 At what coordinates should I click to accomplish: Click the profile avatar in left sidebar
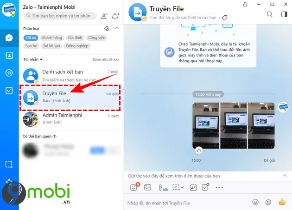click(x=8, y=9)
